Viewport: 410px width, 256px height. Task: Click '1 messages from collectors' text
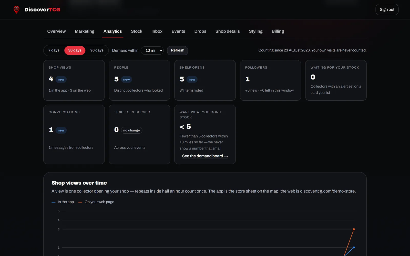(71, 147)
